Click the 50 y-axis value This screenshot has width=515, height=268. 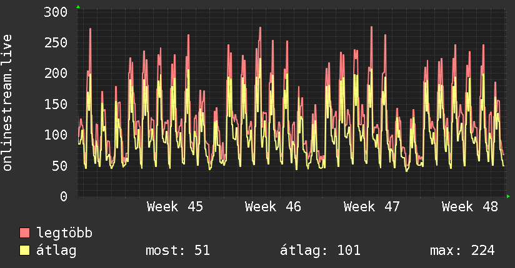tap(60, 166)
